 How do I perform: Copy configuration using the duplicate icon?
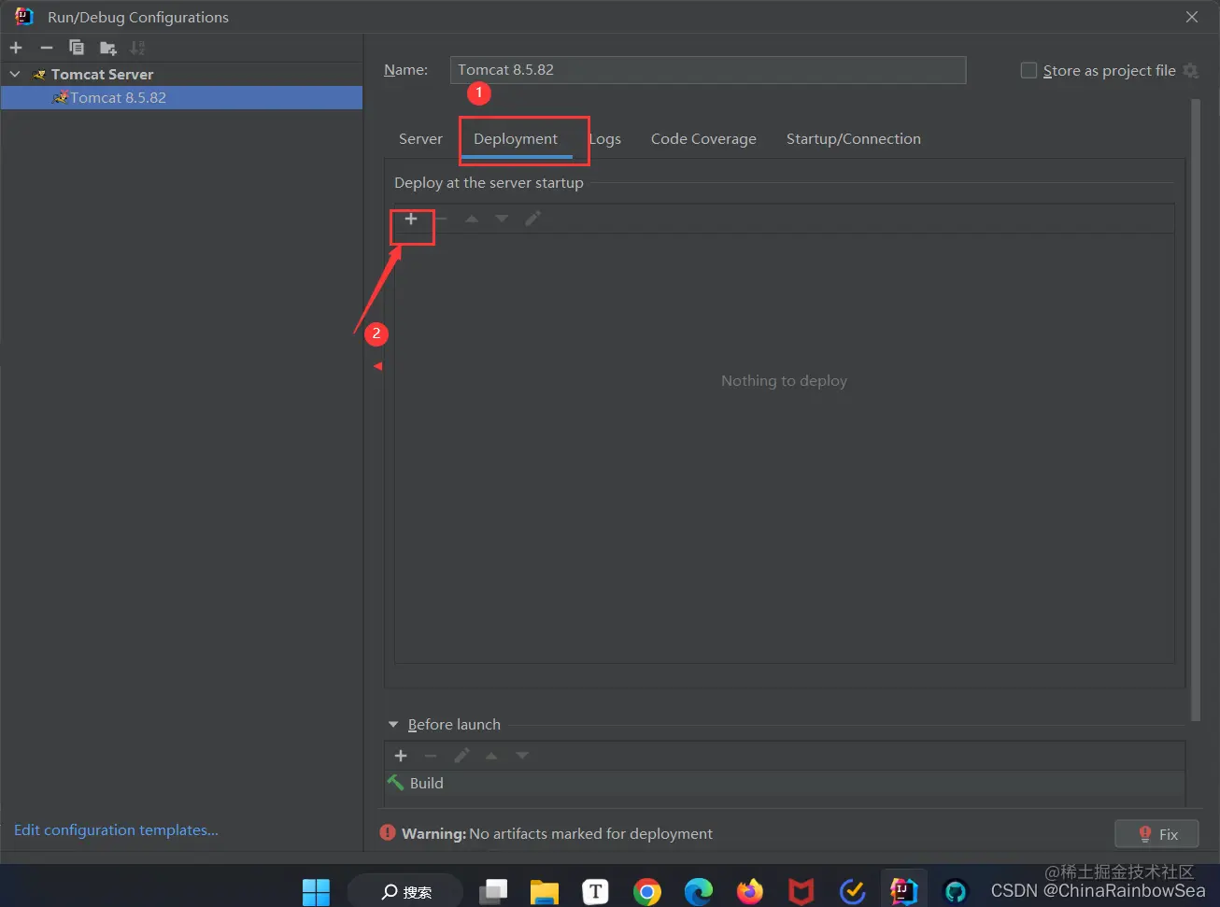tap(77, 48)
